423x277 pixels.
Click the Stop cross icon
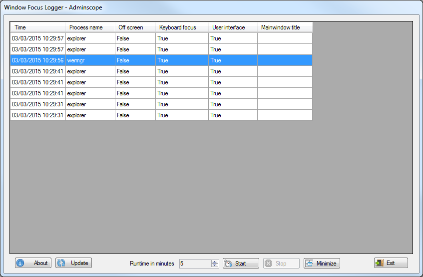(x=268, y=263)
